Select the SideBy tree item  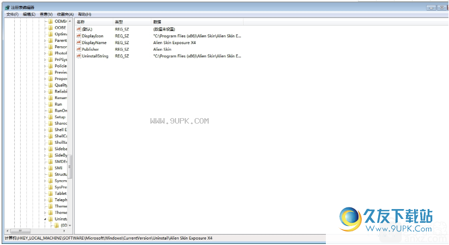[x=60, y=155]
